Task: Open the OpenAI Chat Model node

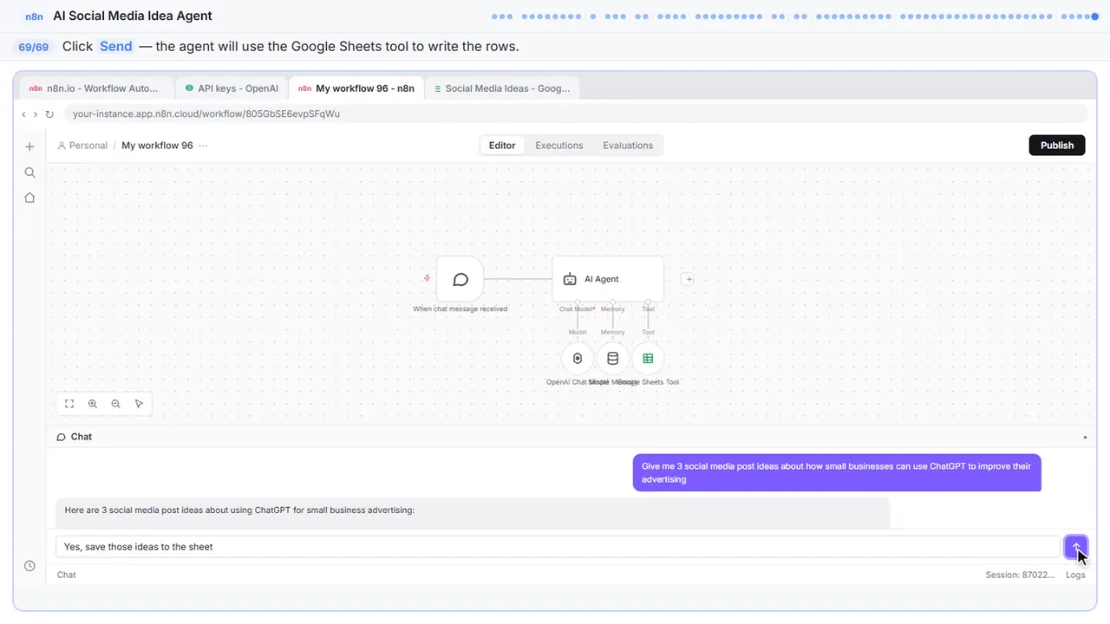Action: [x=578, y=359]
